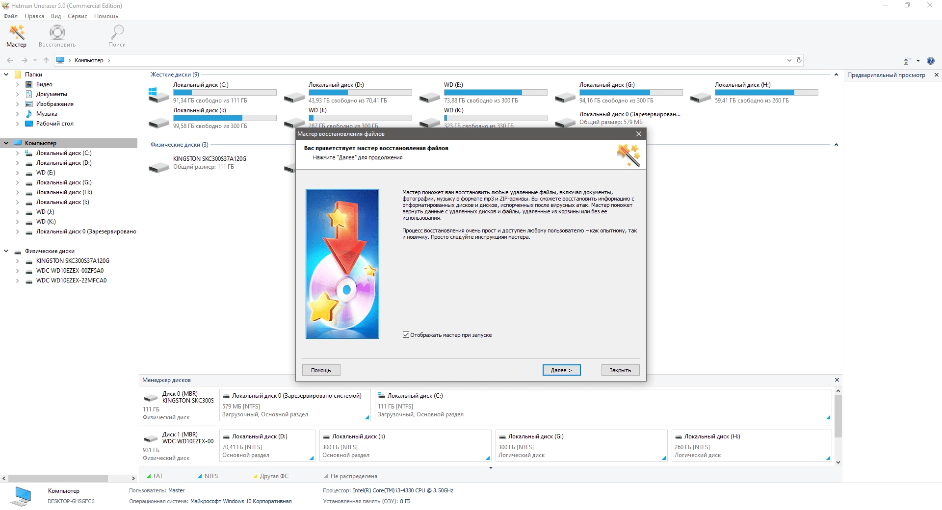Image resolution: width=942 pixels, height=510 pixels.
Task: Select Локальный диск (C:) partition in disk manager
Action: pos(603,405)
